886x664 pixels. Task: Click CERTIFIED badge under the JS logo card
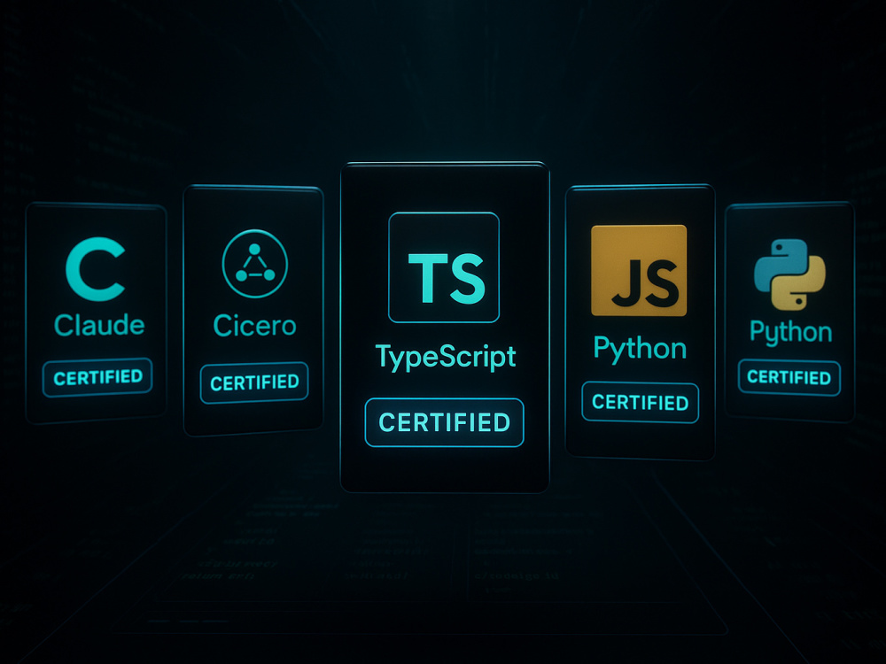pyautogui.click(x=641, y=403)
